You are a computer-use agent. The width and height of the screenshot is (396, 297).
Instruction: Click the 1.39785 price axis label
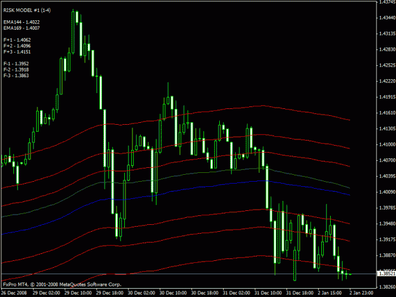tap(387, 208)
